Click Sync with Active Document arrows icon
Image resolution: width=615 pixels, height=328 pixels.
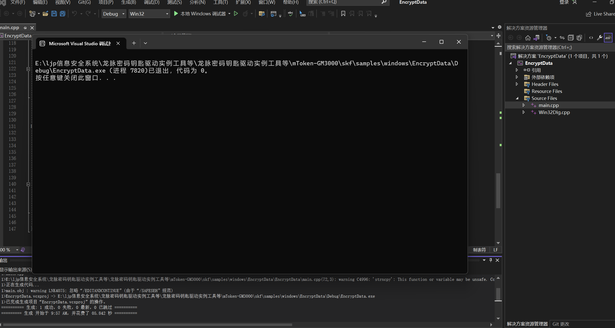pos(562,38)
